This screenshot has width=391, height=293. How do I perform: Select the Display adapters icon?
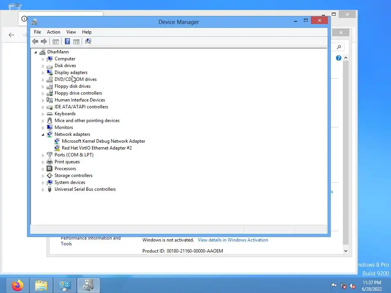50,72
